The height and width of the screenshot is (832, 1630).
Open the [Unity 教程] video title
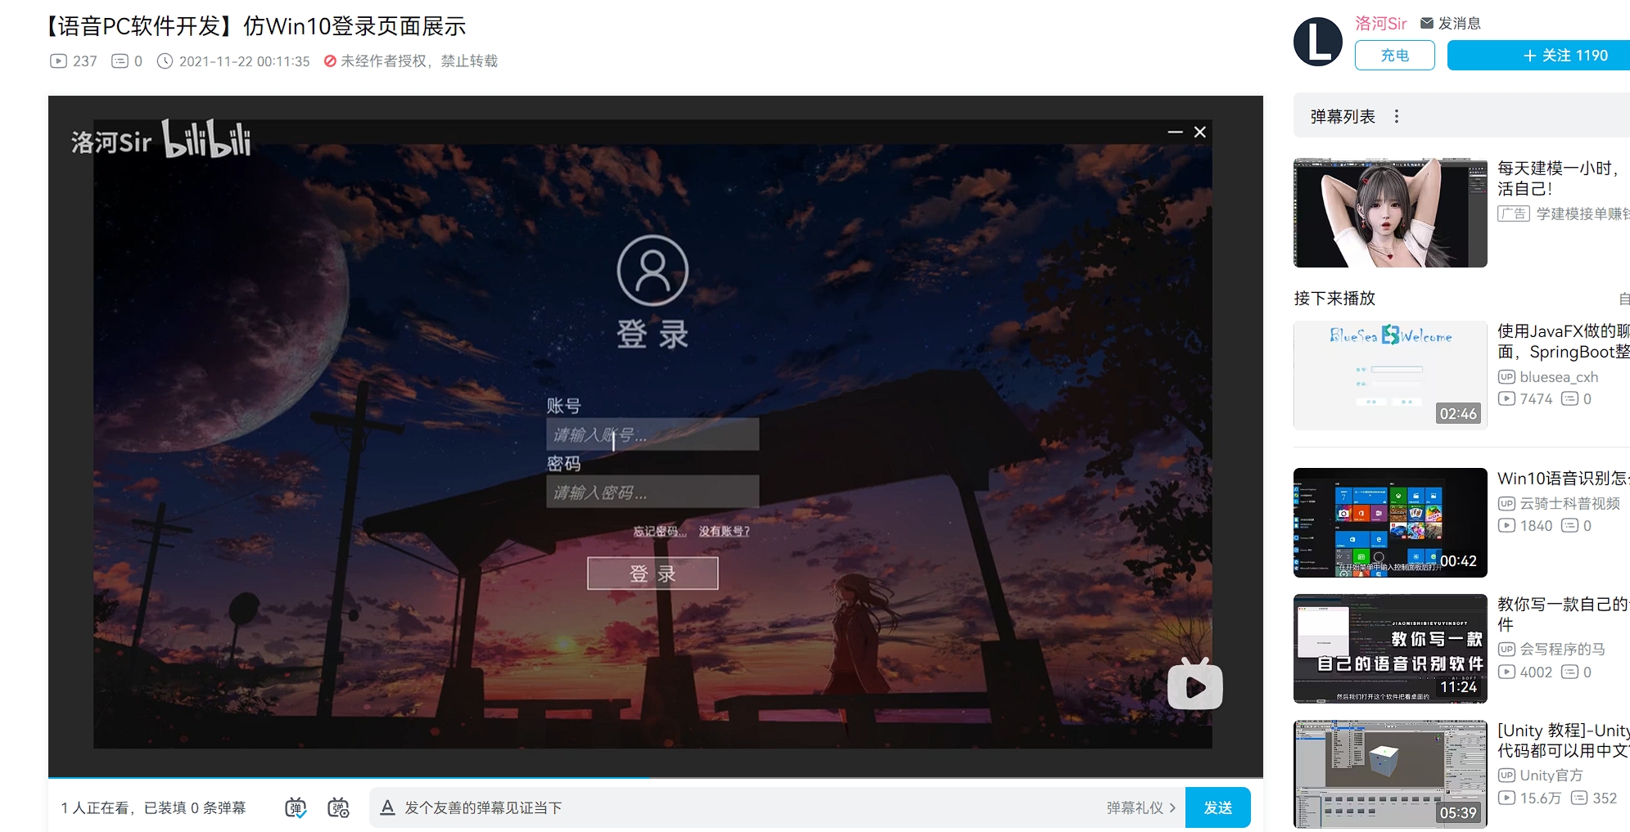1564,740
